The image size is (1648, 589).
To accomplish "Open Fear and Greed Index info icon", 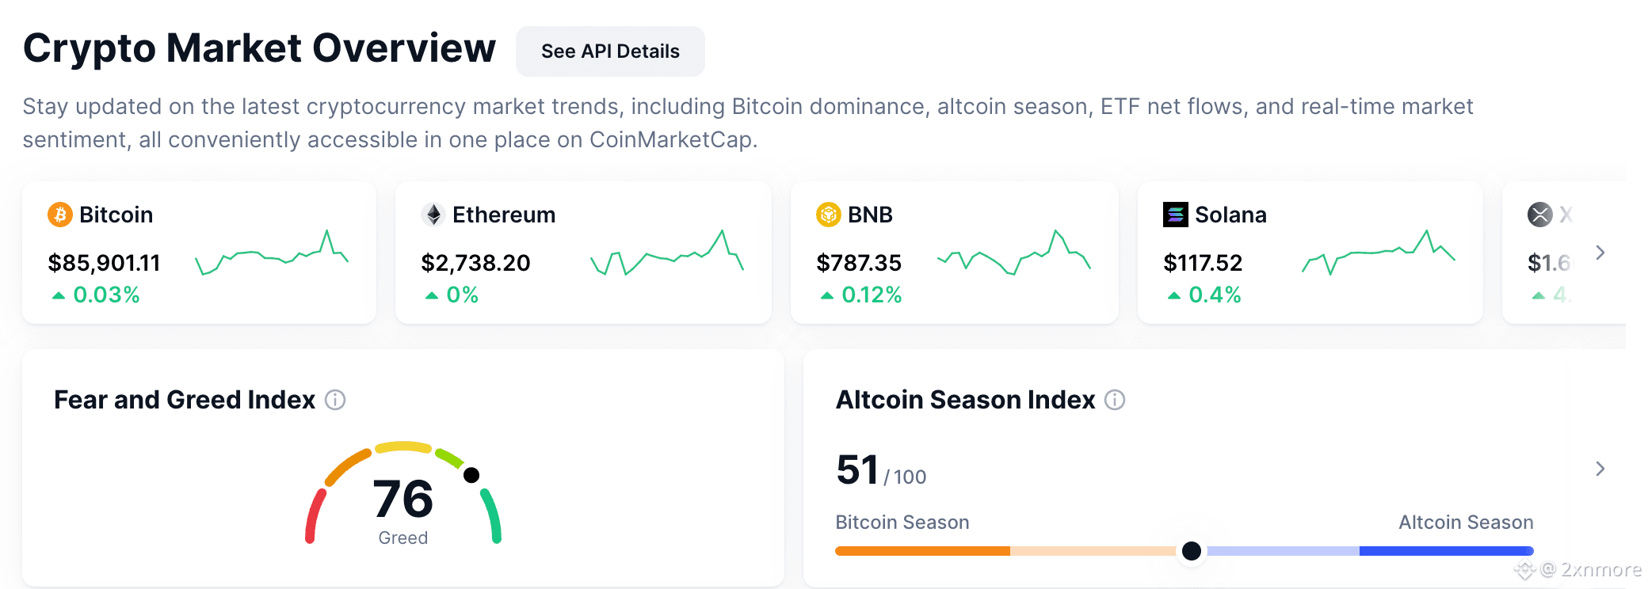I will coord(335,400).
